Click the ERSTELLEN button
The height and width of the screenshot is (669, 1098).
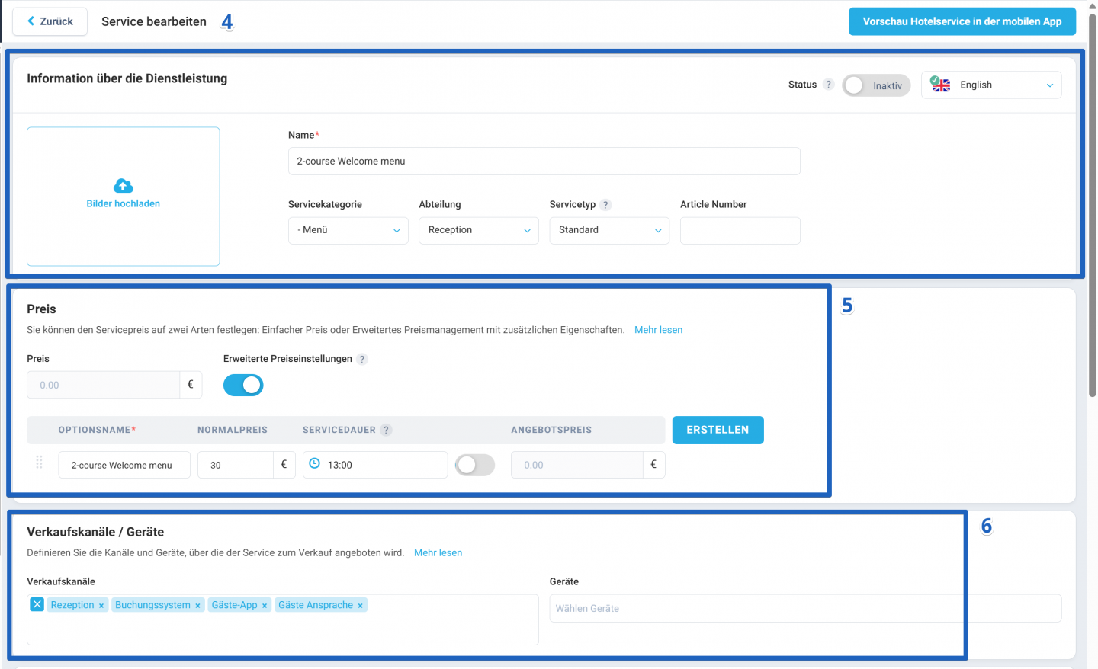718,430
